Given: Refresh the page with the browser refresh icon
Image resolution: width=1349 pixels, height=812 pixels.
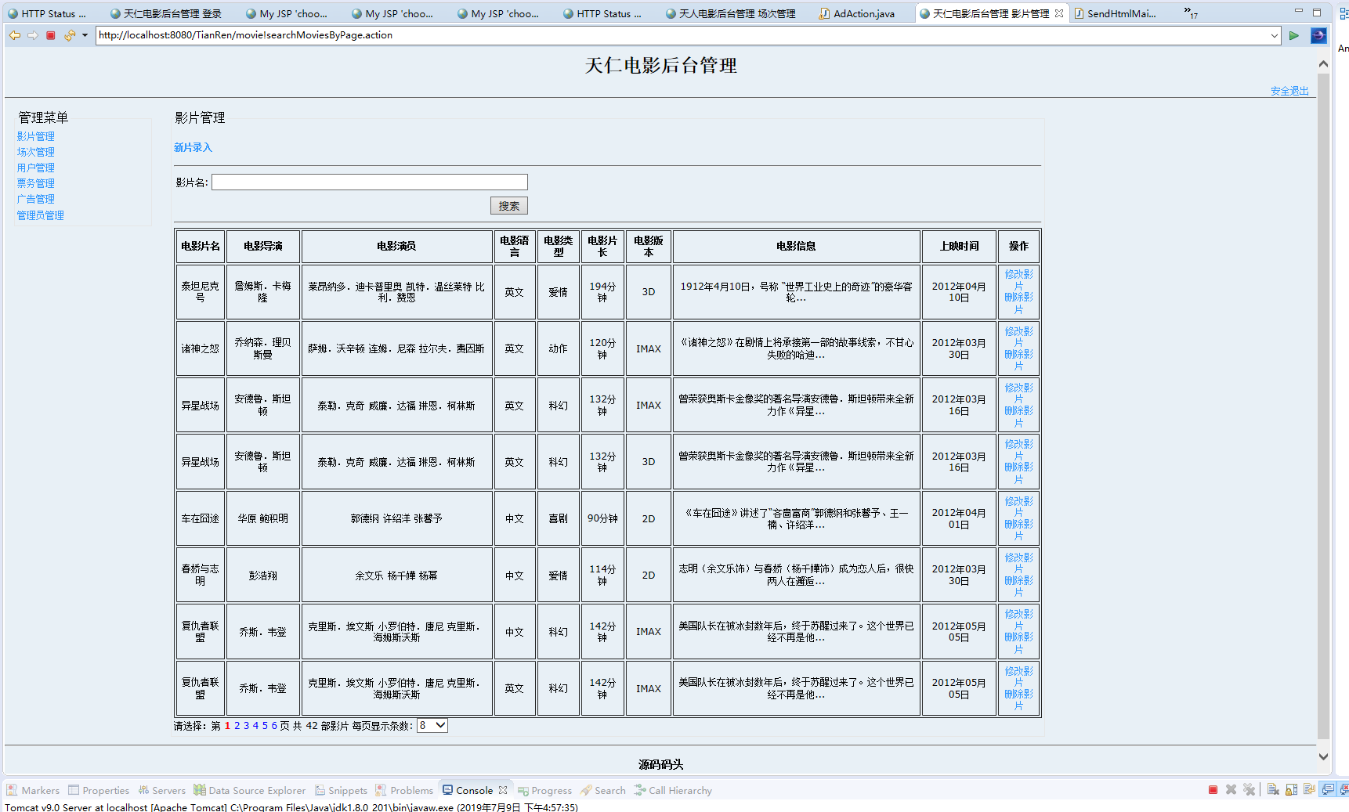Looking at the screenshot, I should click(69, 35).
